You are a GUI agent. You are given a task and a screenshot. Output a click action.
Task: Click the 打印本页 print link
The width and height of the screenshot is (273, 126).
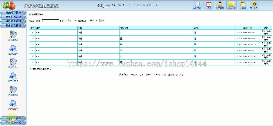pyautogui.click(x=47, y=69)
